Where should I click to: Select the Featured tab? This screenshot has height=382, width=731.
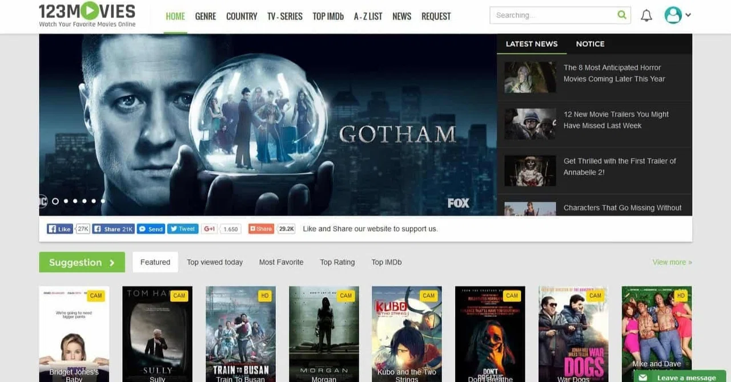155,262
